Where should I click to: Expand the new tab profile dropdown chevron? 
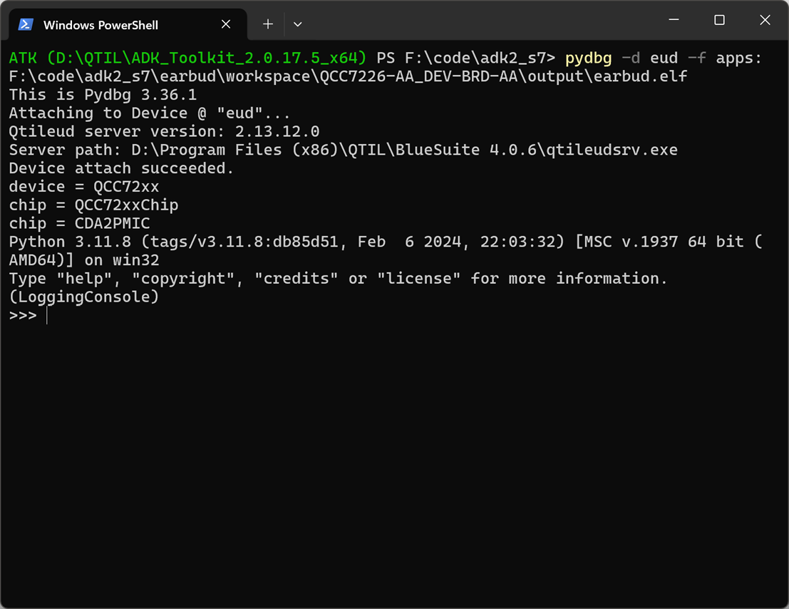(x=298, y=24)
